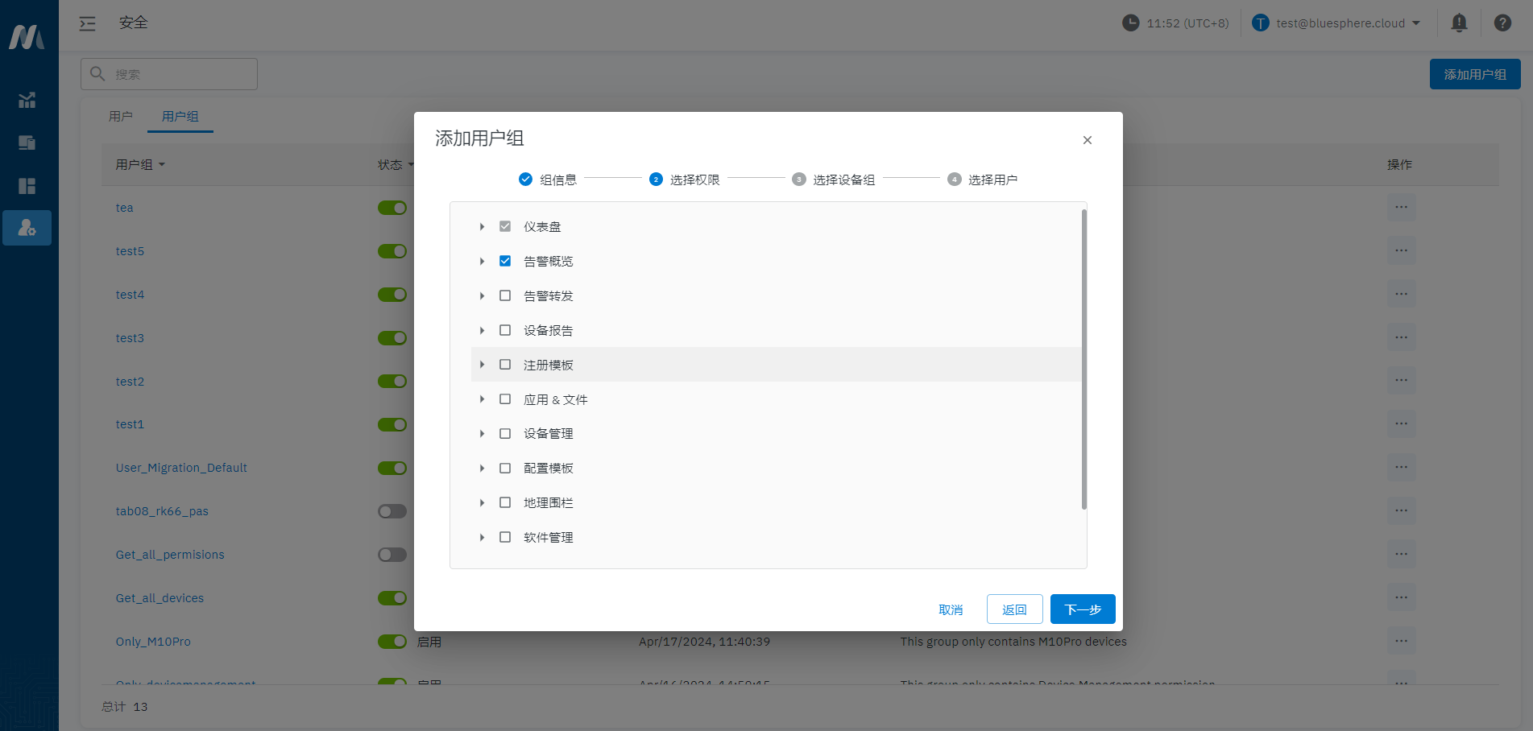Image resolution: width=1533 pixels, height=731 pixels.
Task: Click the 返回 button in the dialog
Action: [1014, 609]
